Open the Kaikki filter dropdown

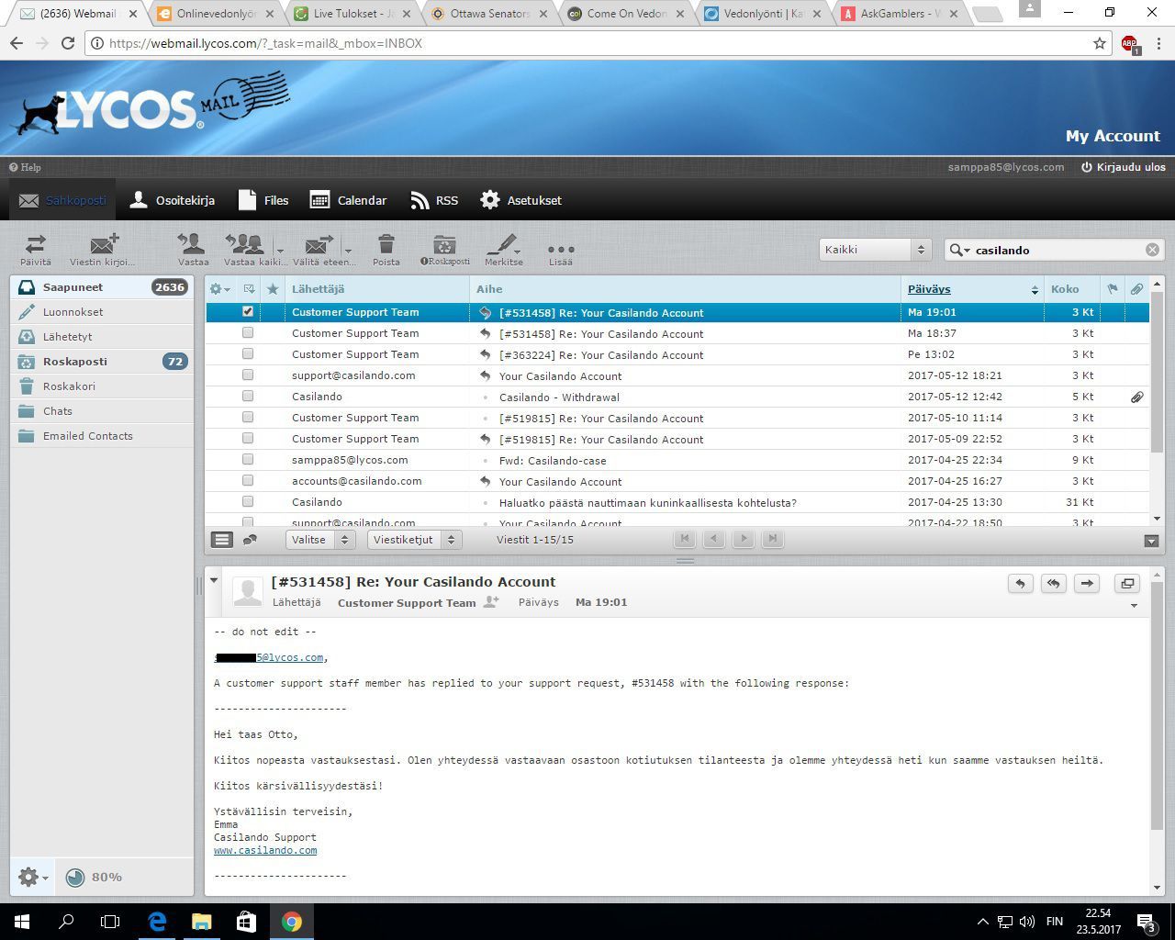876,250
